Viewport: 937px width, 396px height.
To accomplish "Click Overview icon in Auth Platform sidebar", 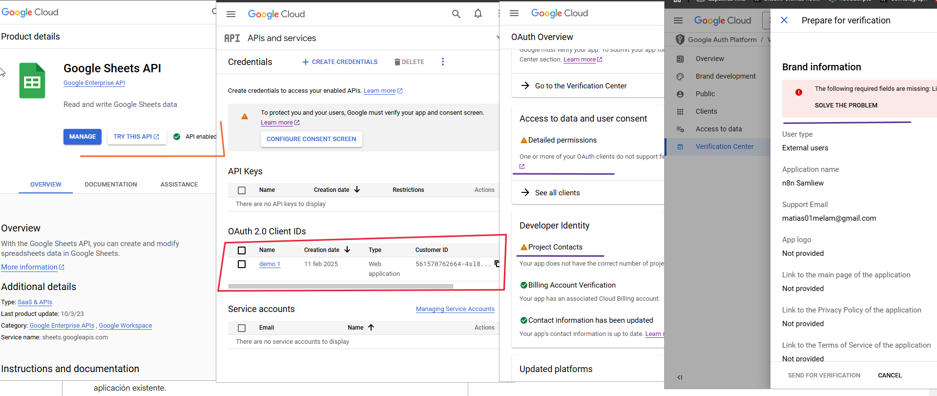I will point(680,59).
